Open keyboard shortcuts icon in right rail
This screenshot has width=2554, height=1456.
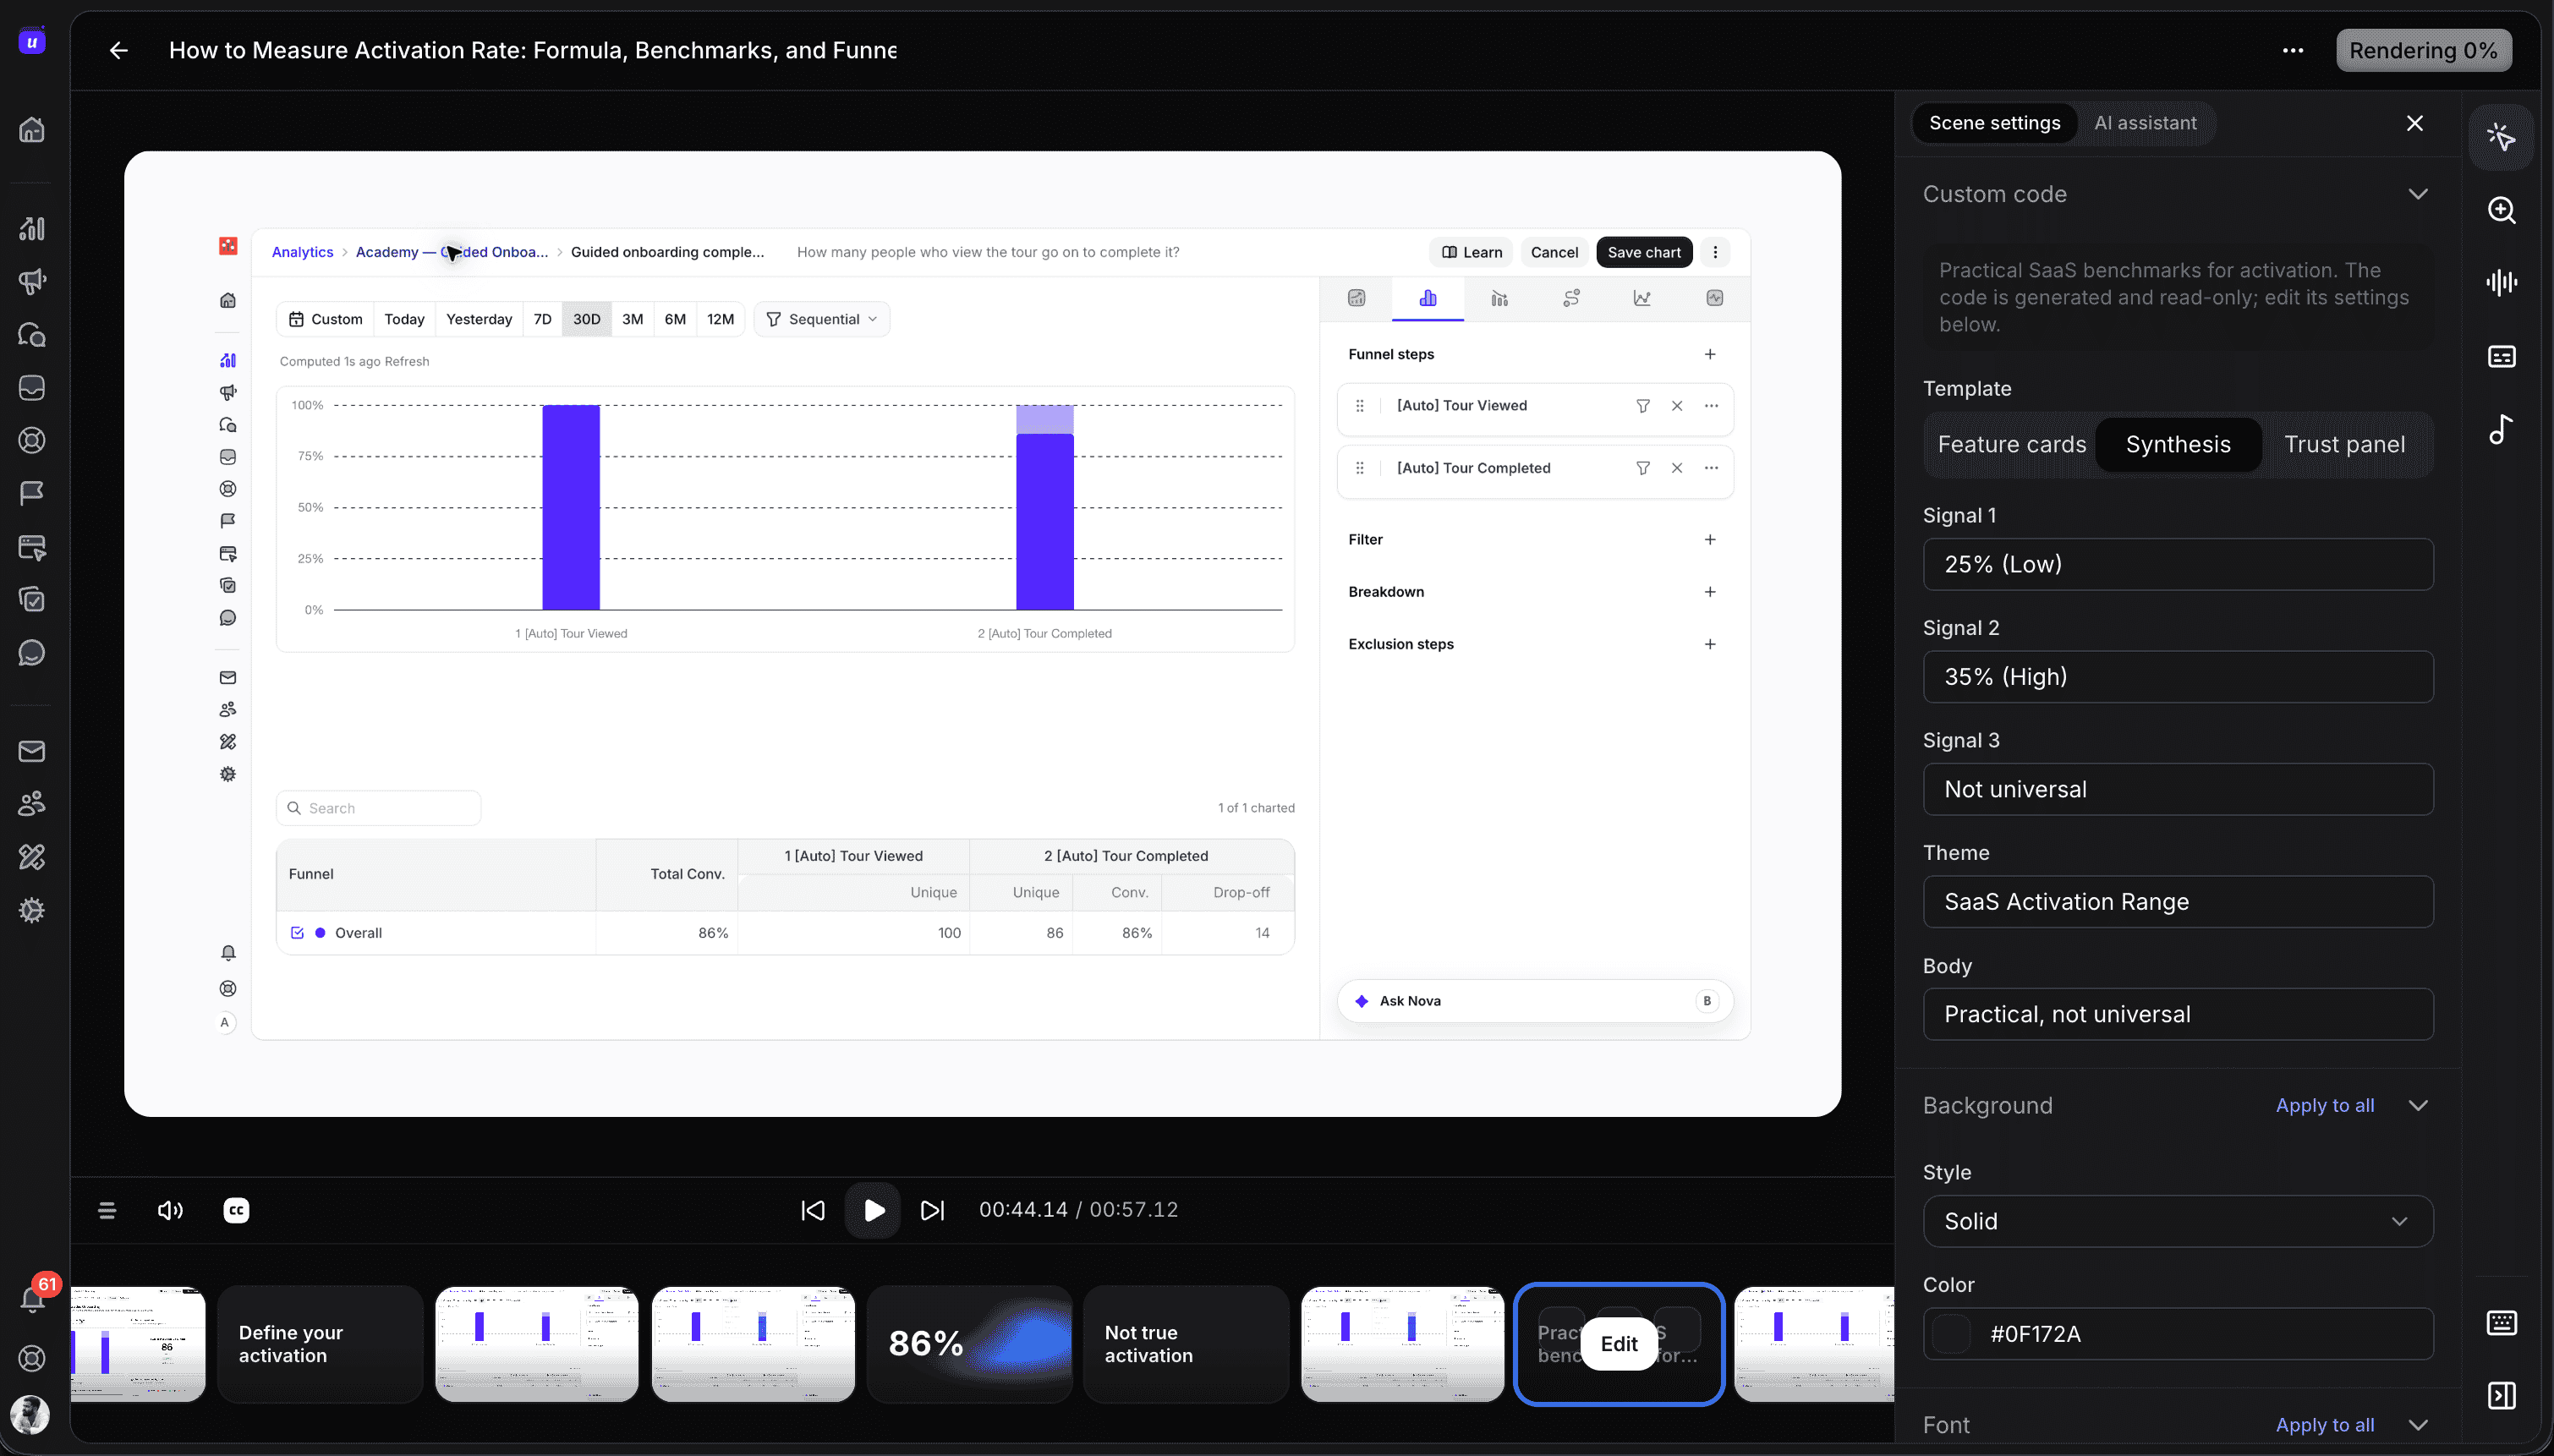tap(2501, 1322)
